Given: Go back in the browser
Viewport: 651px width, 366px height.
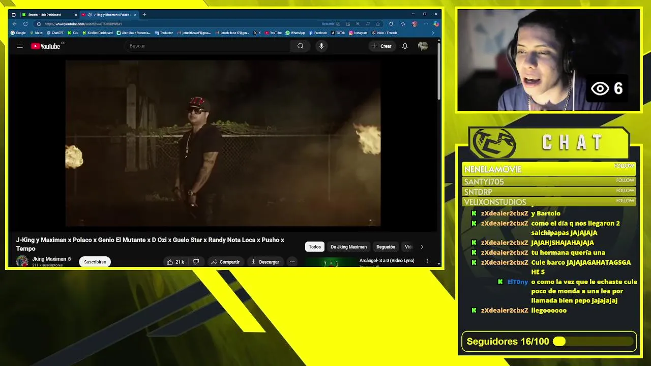Looking at the screenshot, I should point(14,24).
